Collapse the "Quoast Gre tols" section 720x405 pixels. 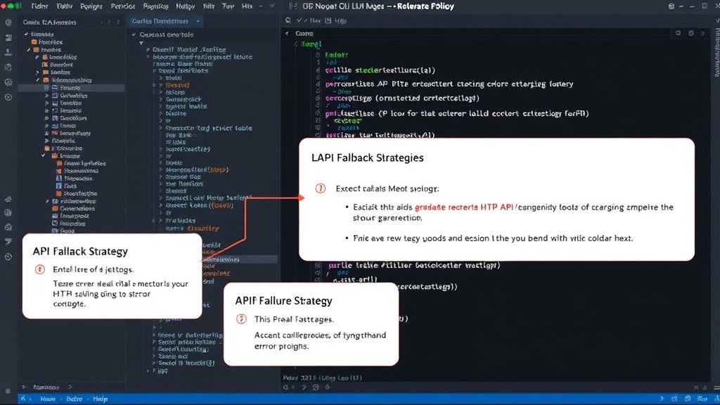tap(134, 35)
